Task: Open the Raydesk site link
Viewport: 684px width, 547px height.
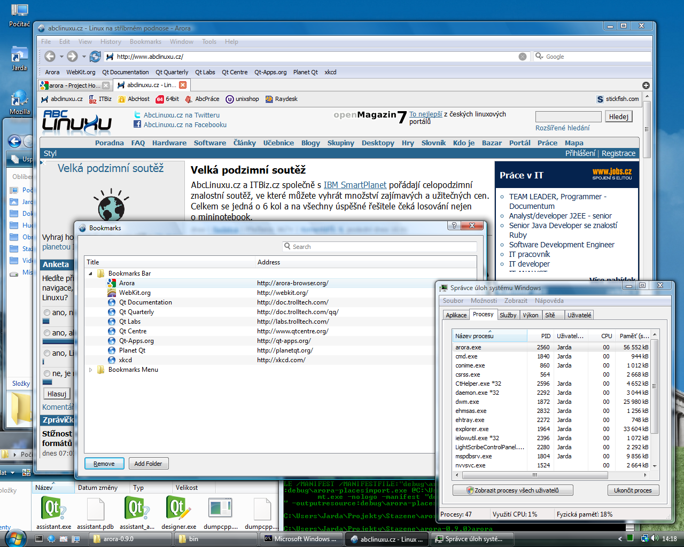Action: click(282, 99)
